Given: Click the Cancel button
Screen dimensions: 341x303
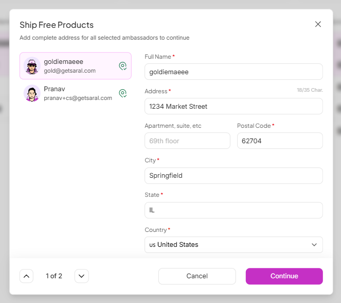Looking at the screenshot, I should pos(197,276).
